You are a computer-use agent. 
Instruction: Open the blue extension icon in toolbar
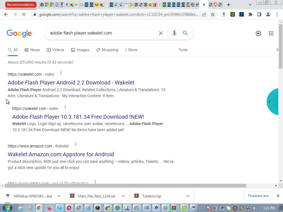click(242, 14)
